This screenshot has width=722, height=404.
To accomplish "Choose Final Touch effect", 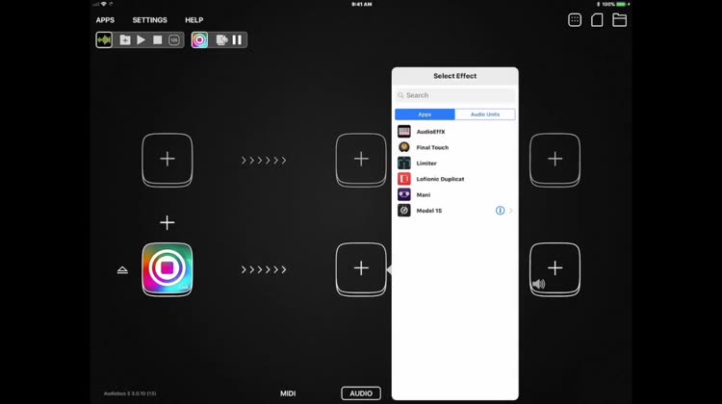I will pyautogui.click(x=455, y=147).
